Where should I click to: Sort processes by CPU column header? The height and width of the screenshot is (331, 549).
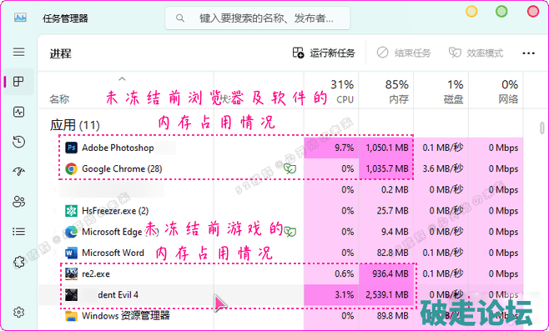pyautogui.click(x=331, y=91)
